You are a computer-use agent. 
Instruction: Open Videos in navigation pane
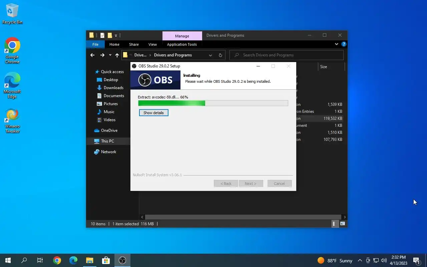[106, 120]
